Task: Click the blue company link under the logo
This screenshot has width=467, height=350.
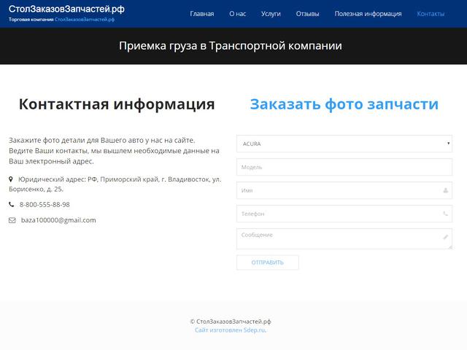Action: tap(85, 20)
